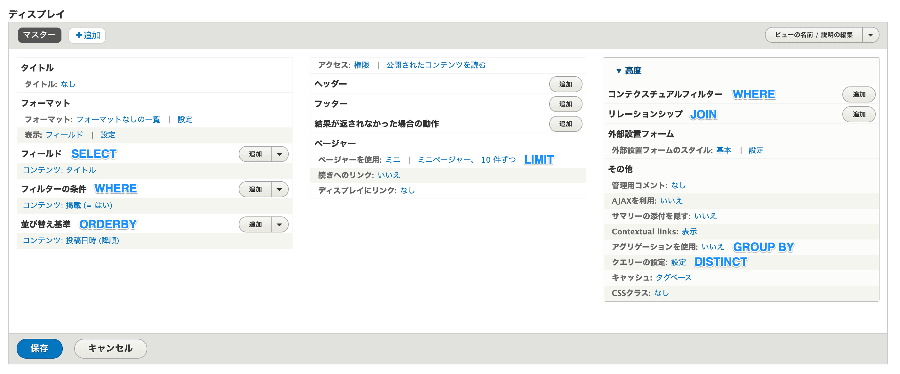The width and height of the screenshot is (900, 374).
Task: Click 追加 for コンテクスチュアルフィルター
Action: point(859,94)
